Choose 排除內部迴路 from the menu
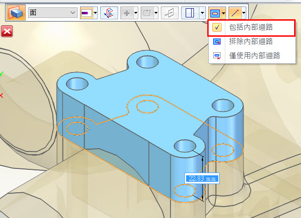The width and height of the screenshot is (301, 218). [252, 41]
